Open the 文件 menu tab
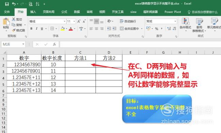The image size is (221, 133). [7, 12]
